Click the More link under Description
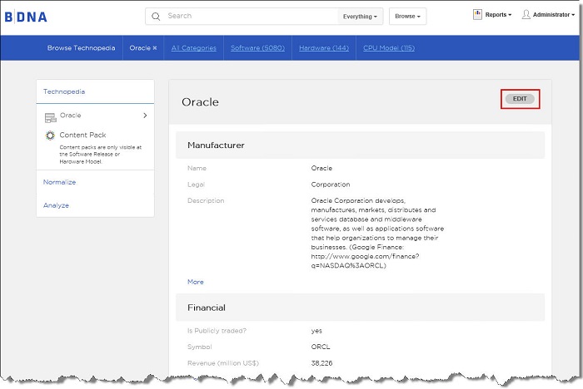 click(x=196, y=282)
